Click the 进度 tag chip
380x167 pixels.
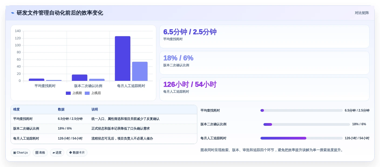pyautogui.click(x=57, y=153)
